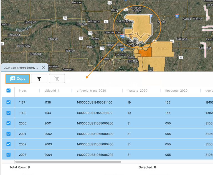Sort by the index column header
This screenshot has width=213, height=175.
tap(23, 91)
